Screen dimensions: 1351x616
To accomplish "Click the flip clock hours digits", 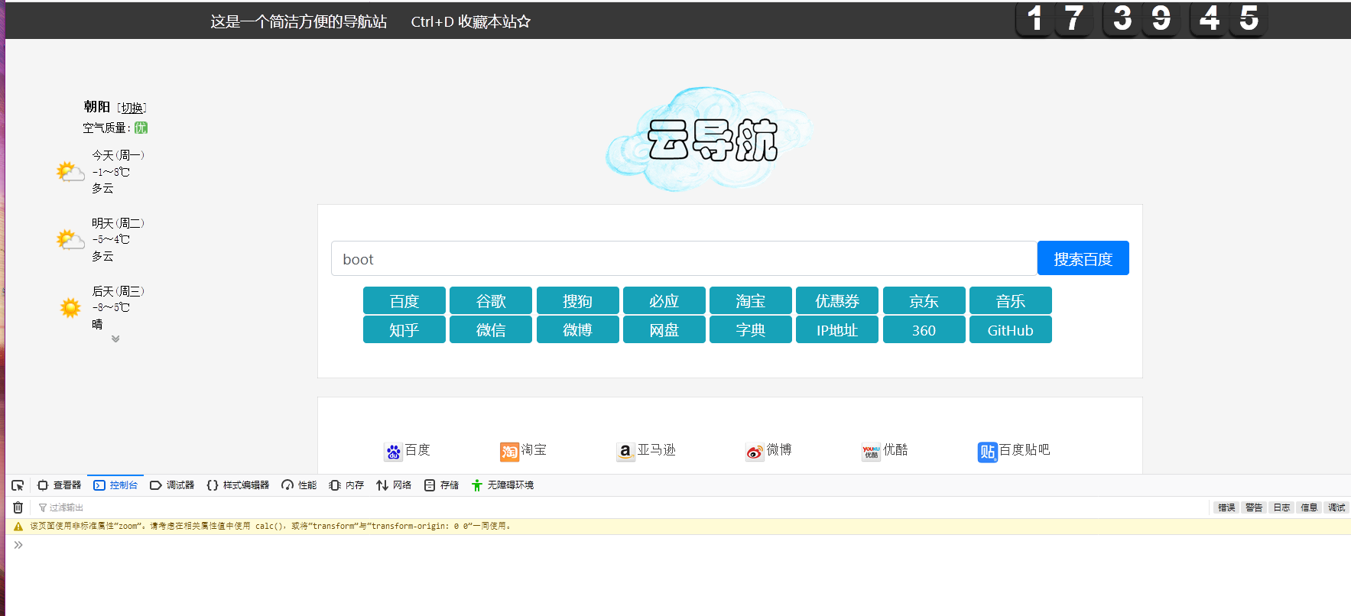I will pyautogui.click(x=1055, y=18).
